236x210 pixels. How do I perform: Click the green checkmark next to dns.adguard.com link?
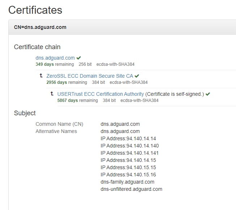(78, 58)
